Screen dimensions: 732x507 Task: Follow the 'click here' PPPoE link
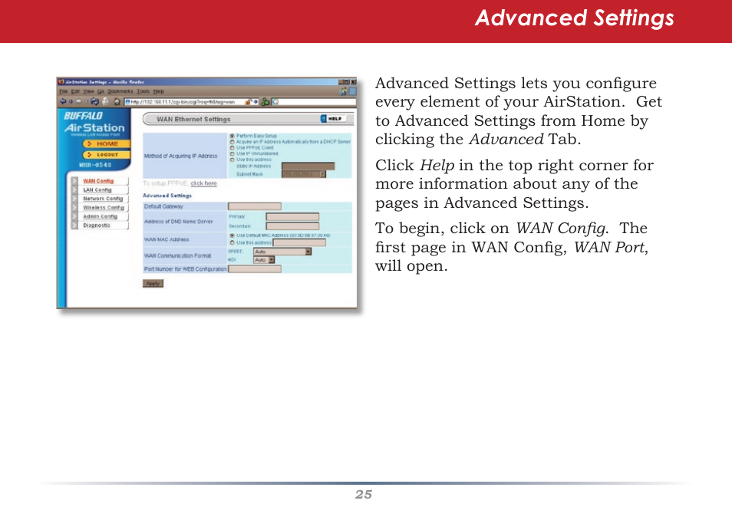(x=203, y=183)
